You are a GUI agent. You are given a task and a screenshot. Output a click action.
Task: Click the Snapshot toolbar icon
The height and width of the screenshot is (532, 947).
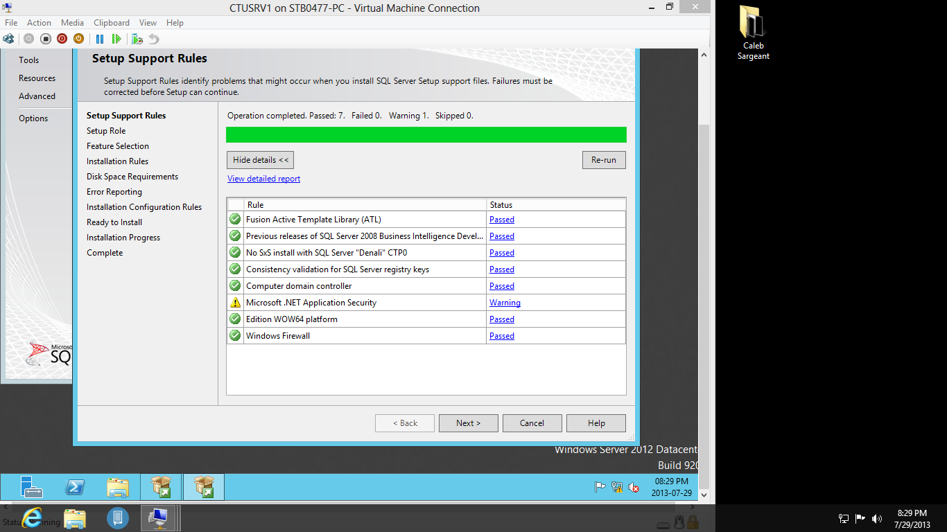137,39
